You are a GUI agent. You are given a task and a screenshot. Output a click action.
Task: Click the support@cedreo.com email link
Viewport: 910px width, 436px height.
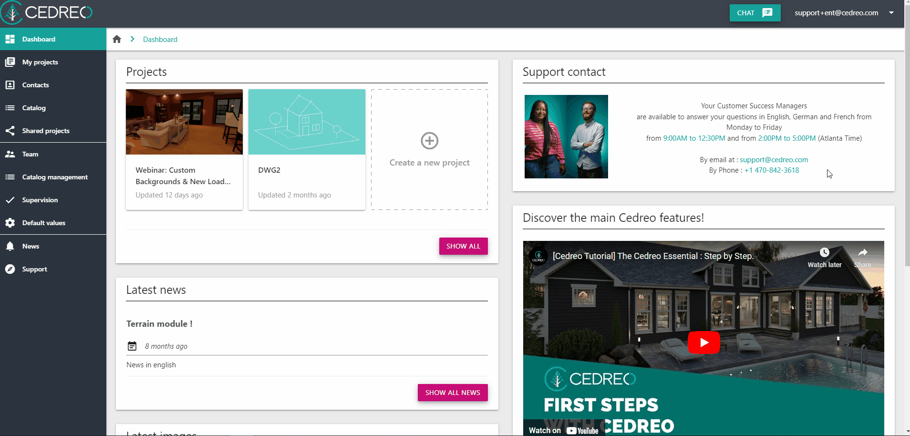point(774,160)
